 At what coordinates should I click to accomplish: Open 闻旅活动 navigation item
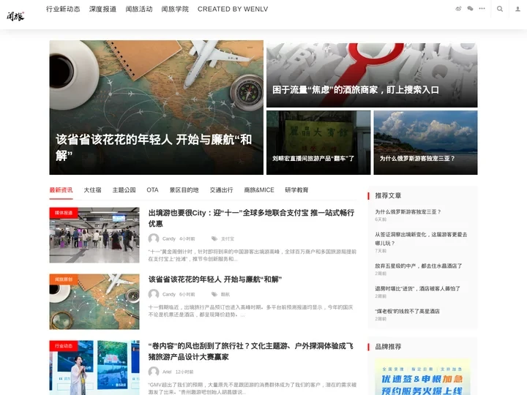coord(139,9)
